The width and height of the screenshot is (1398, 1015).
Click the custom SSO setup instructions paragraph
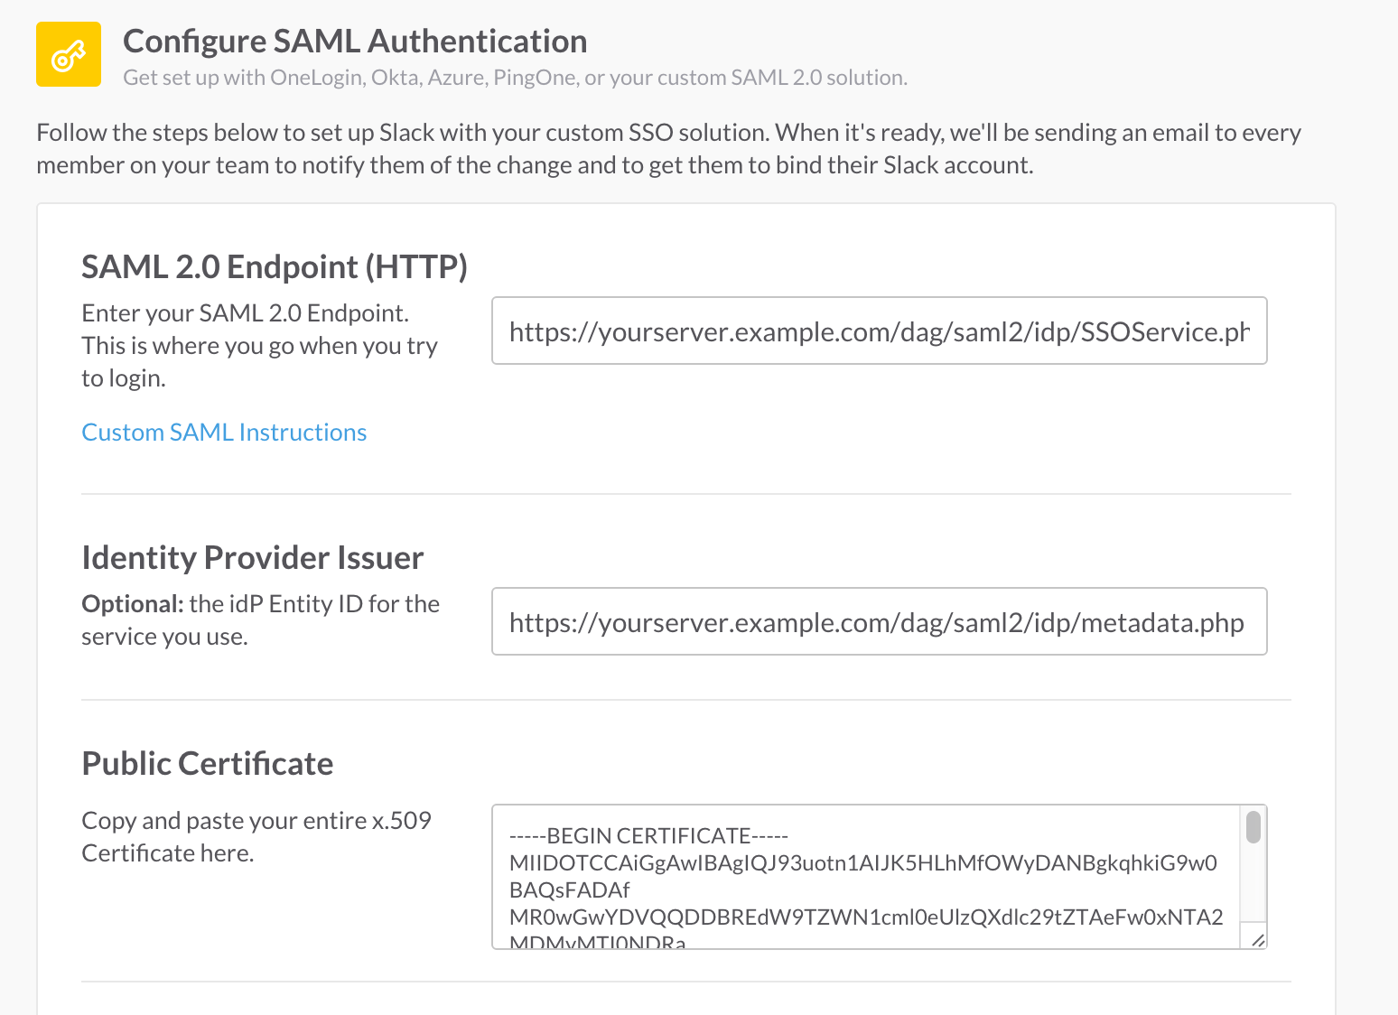668,148
